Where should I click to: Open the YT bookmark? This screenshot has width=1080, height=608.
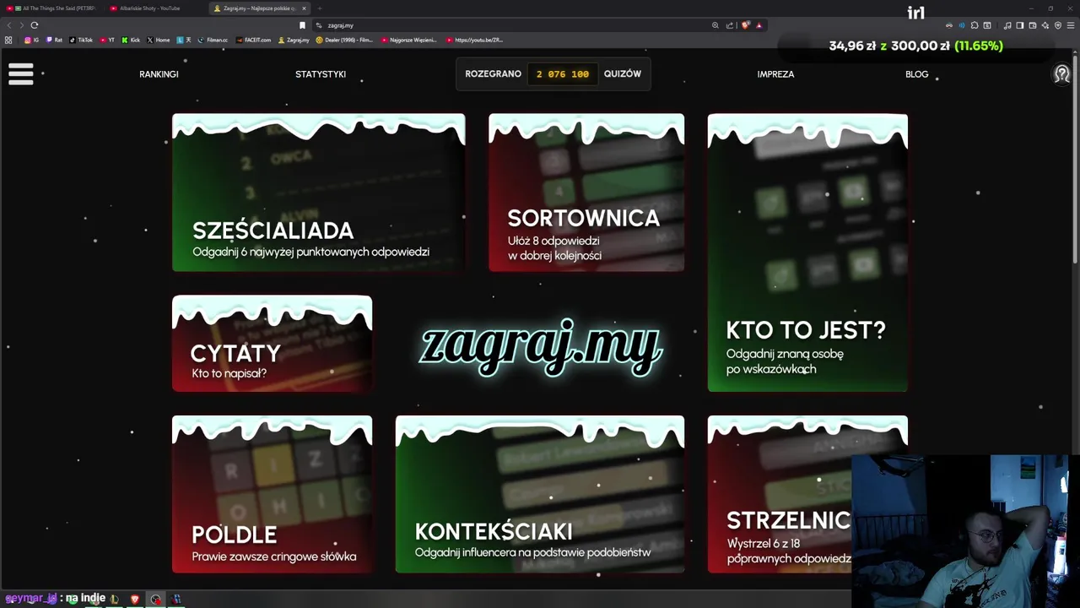(x=107, y=40)
